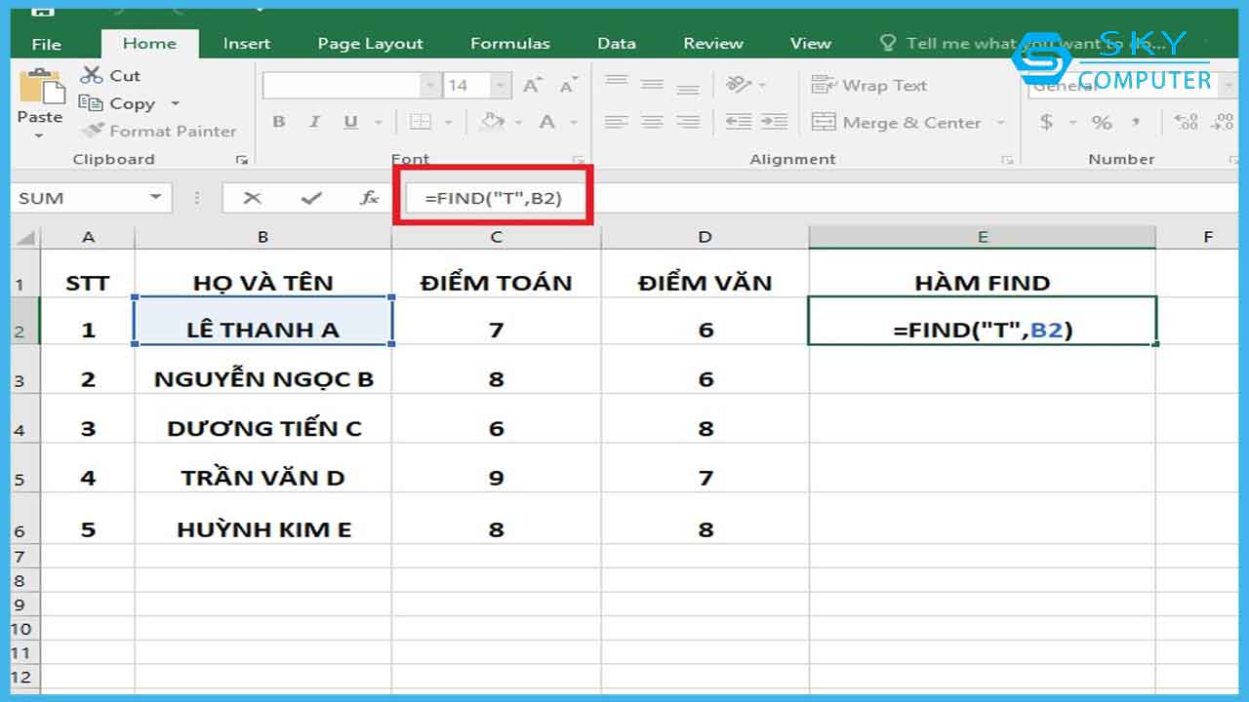Open Insert Function via the fx icon
The image size is (1249, 702).
(369, 198)
